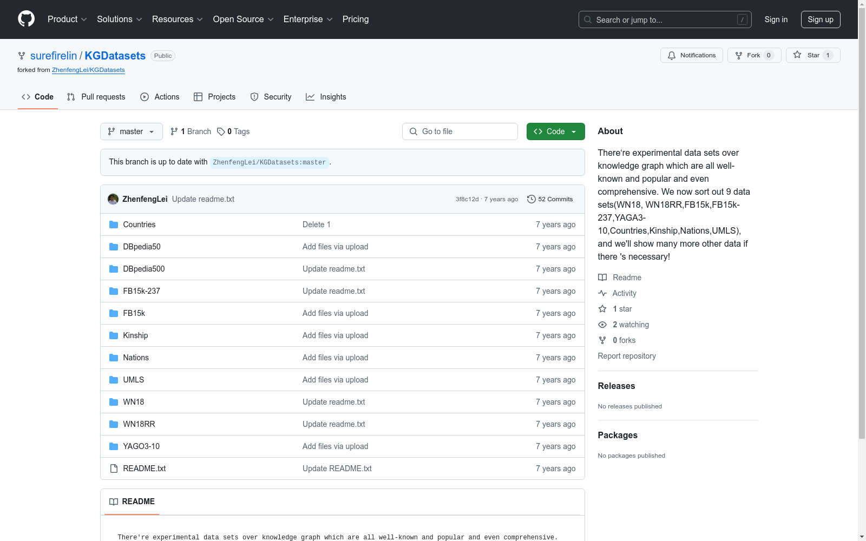Click the 3f8c12d commit hash
The width and height of the screenshot is (866, 541).
point(467,199)
